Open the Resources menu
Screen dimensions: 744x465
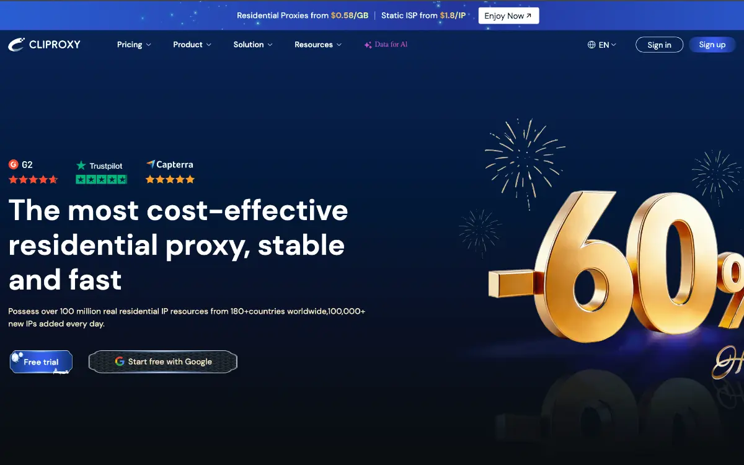318,45
